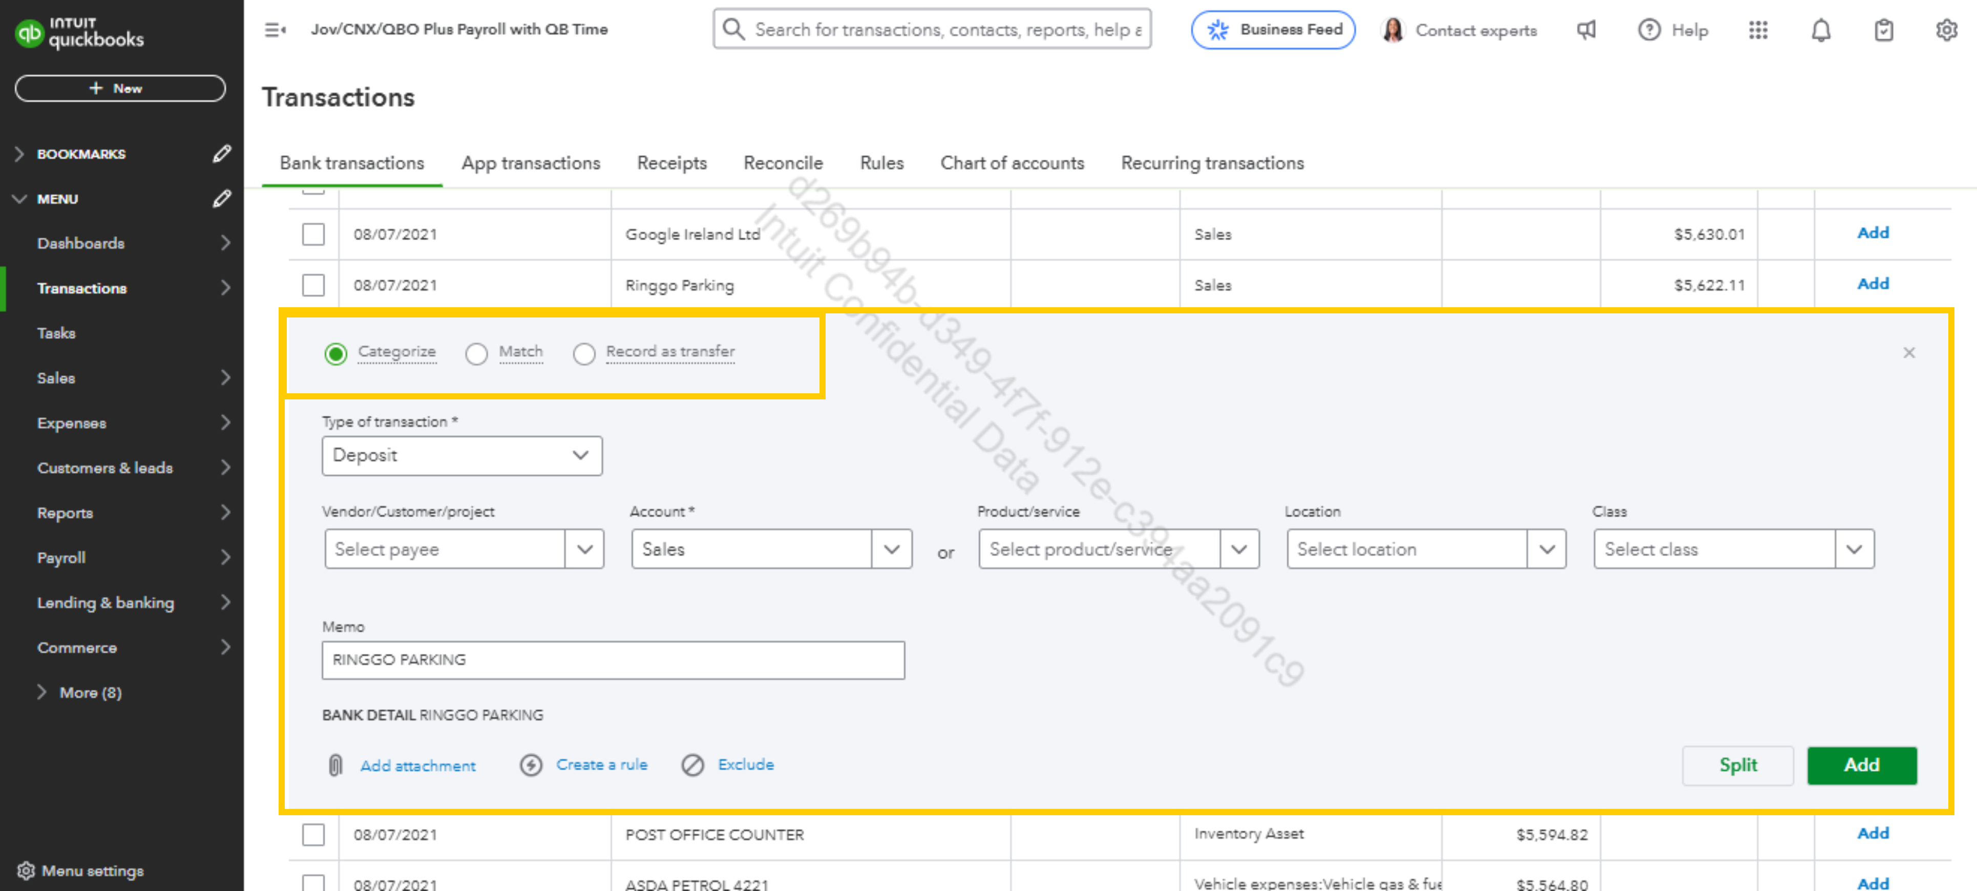Screen dimensions: 1977x891
Task: Select the Record as transfer radio button
Action: (x=584, y=353)
